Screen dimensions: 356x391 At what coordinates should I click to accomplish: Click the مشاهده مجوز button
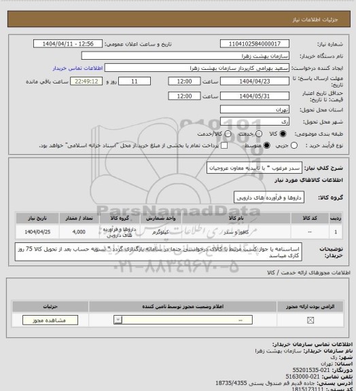(x=50, y=320)
